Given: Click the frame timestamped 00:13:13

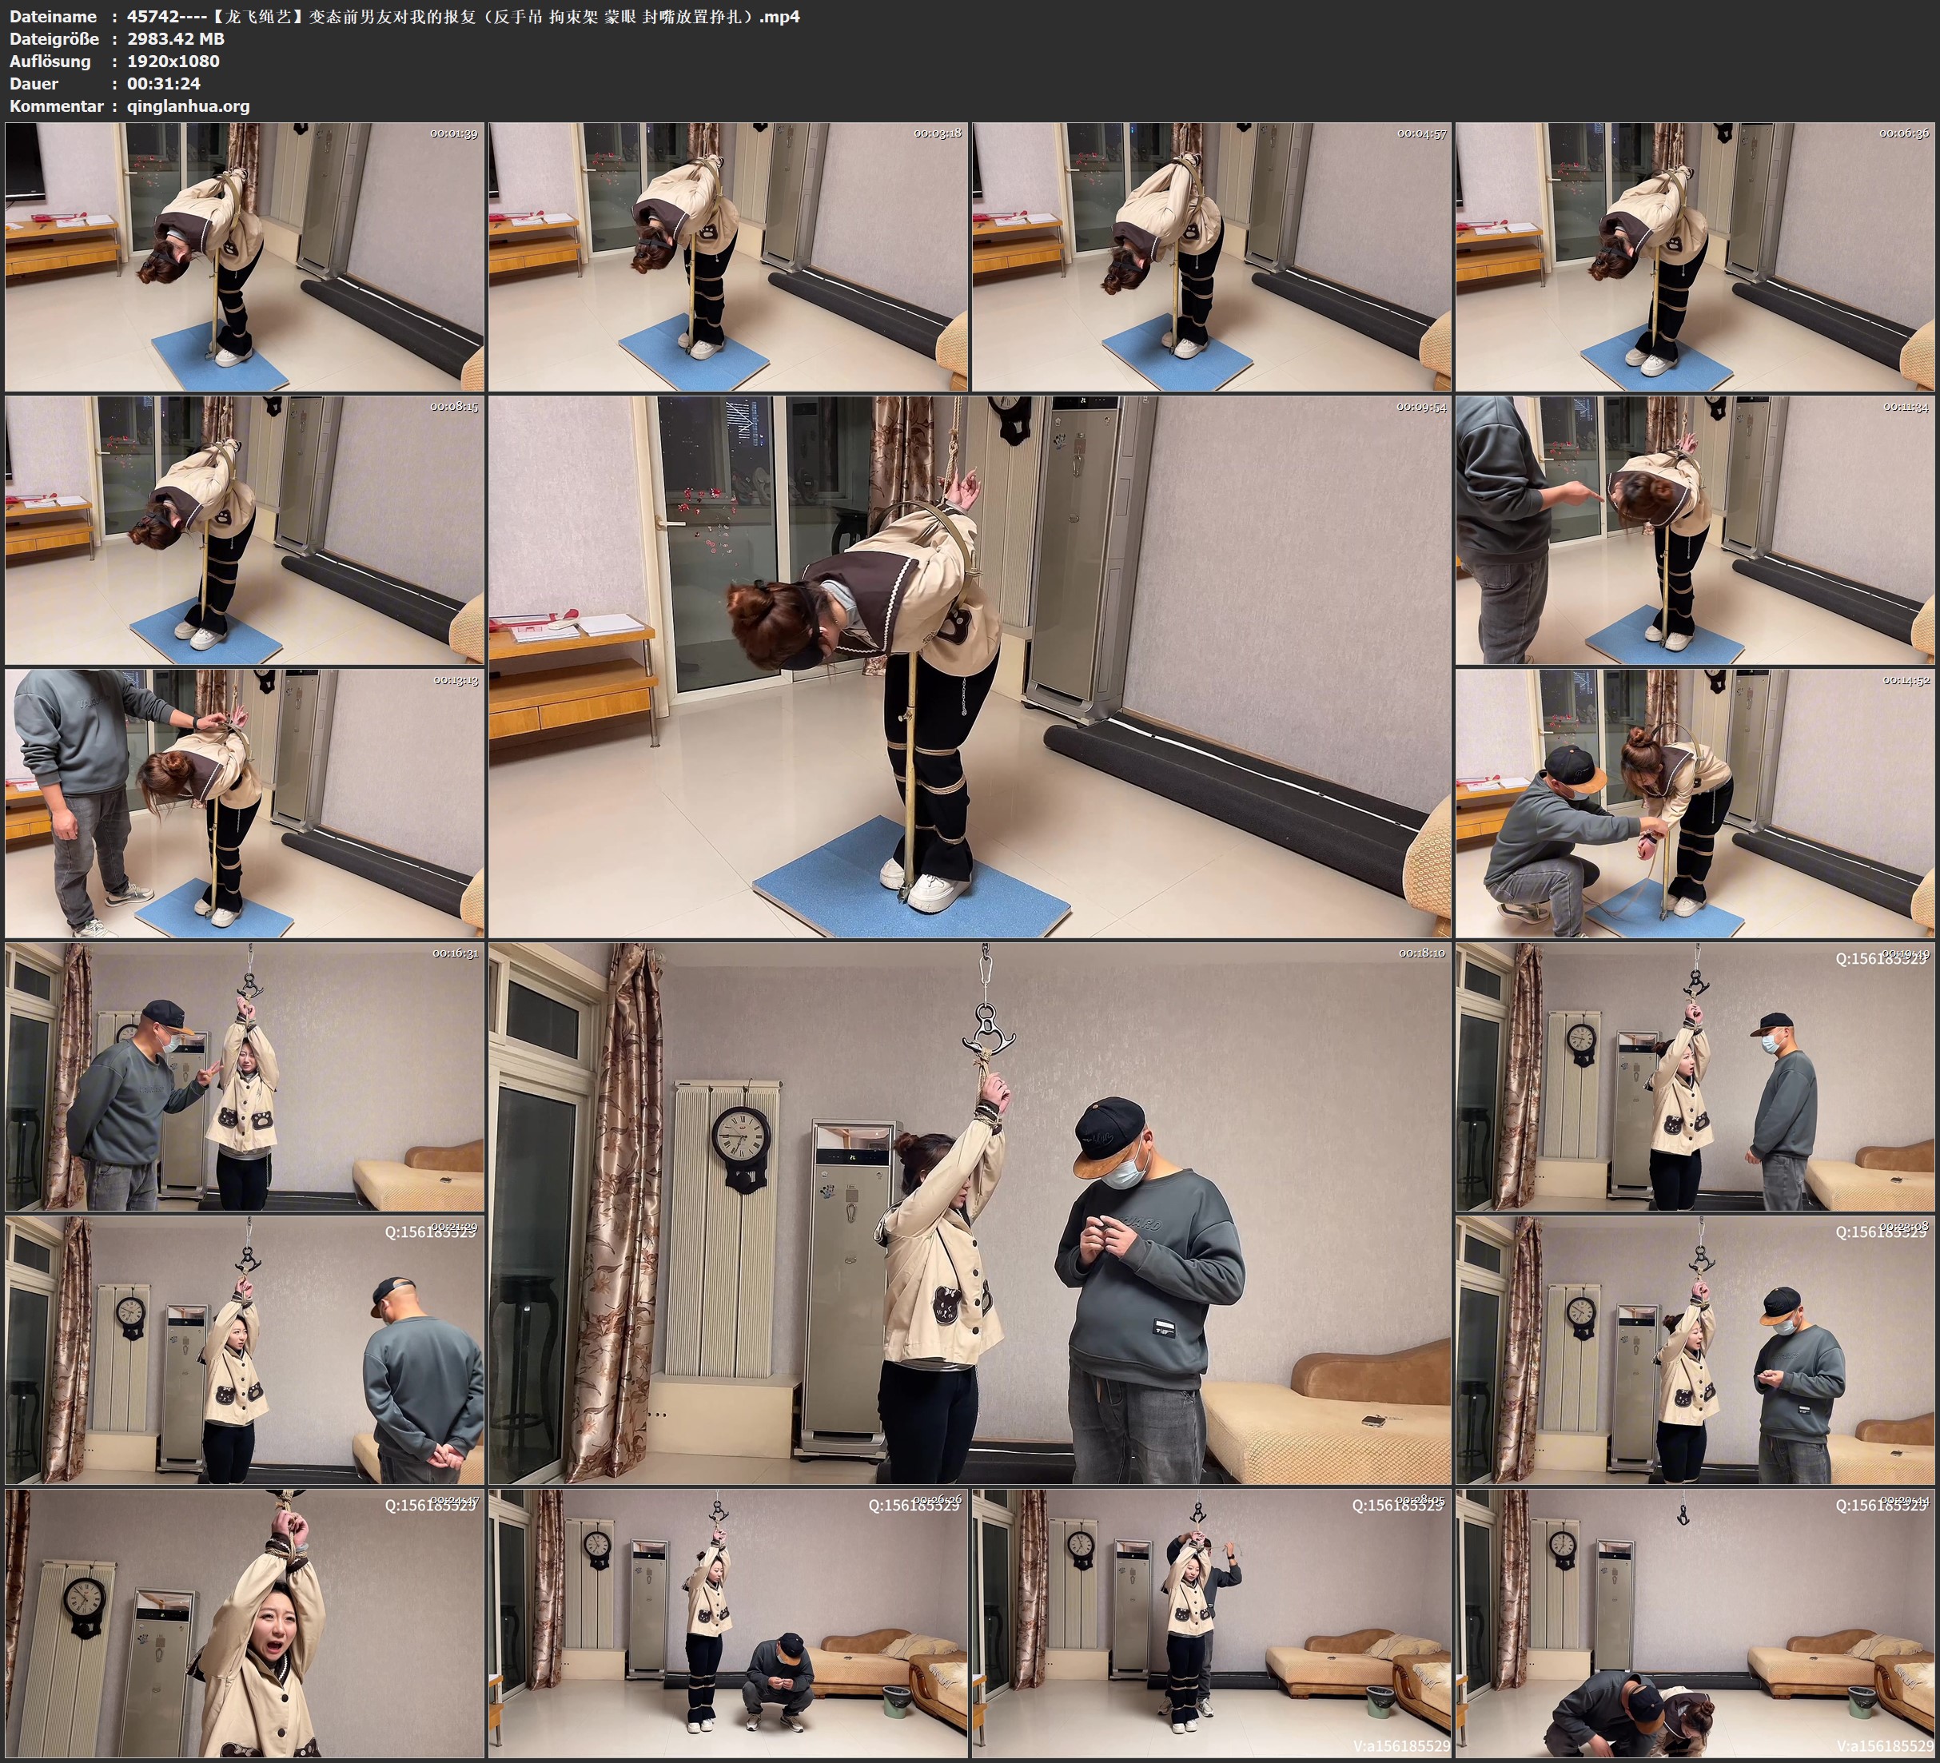Looking at the screenshot, I should click(245, 802).
